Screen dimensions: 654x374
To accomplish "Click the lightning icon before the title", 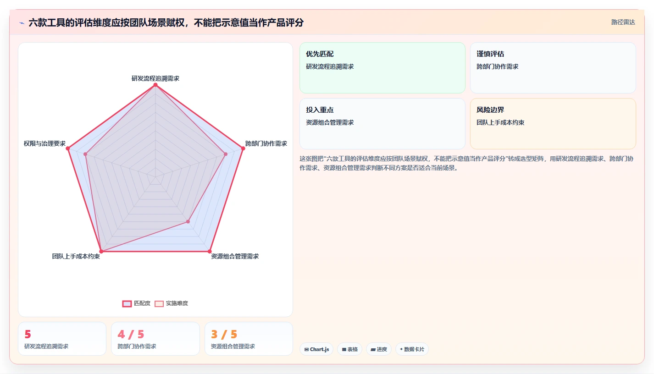I will pyautogui.click(x=22, y=23).
